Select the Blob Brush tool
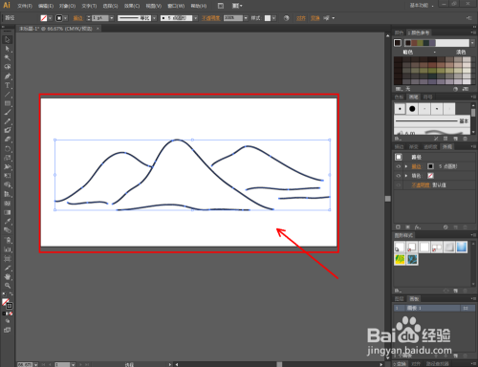Viewport: 478px width, 367px height. 8,130
